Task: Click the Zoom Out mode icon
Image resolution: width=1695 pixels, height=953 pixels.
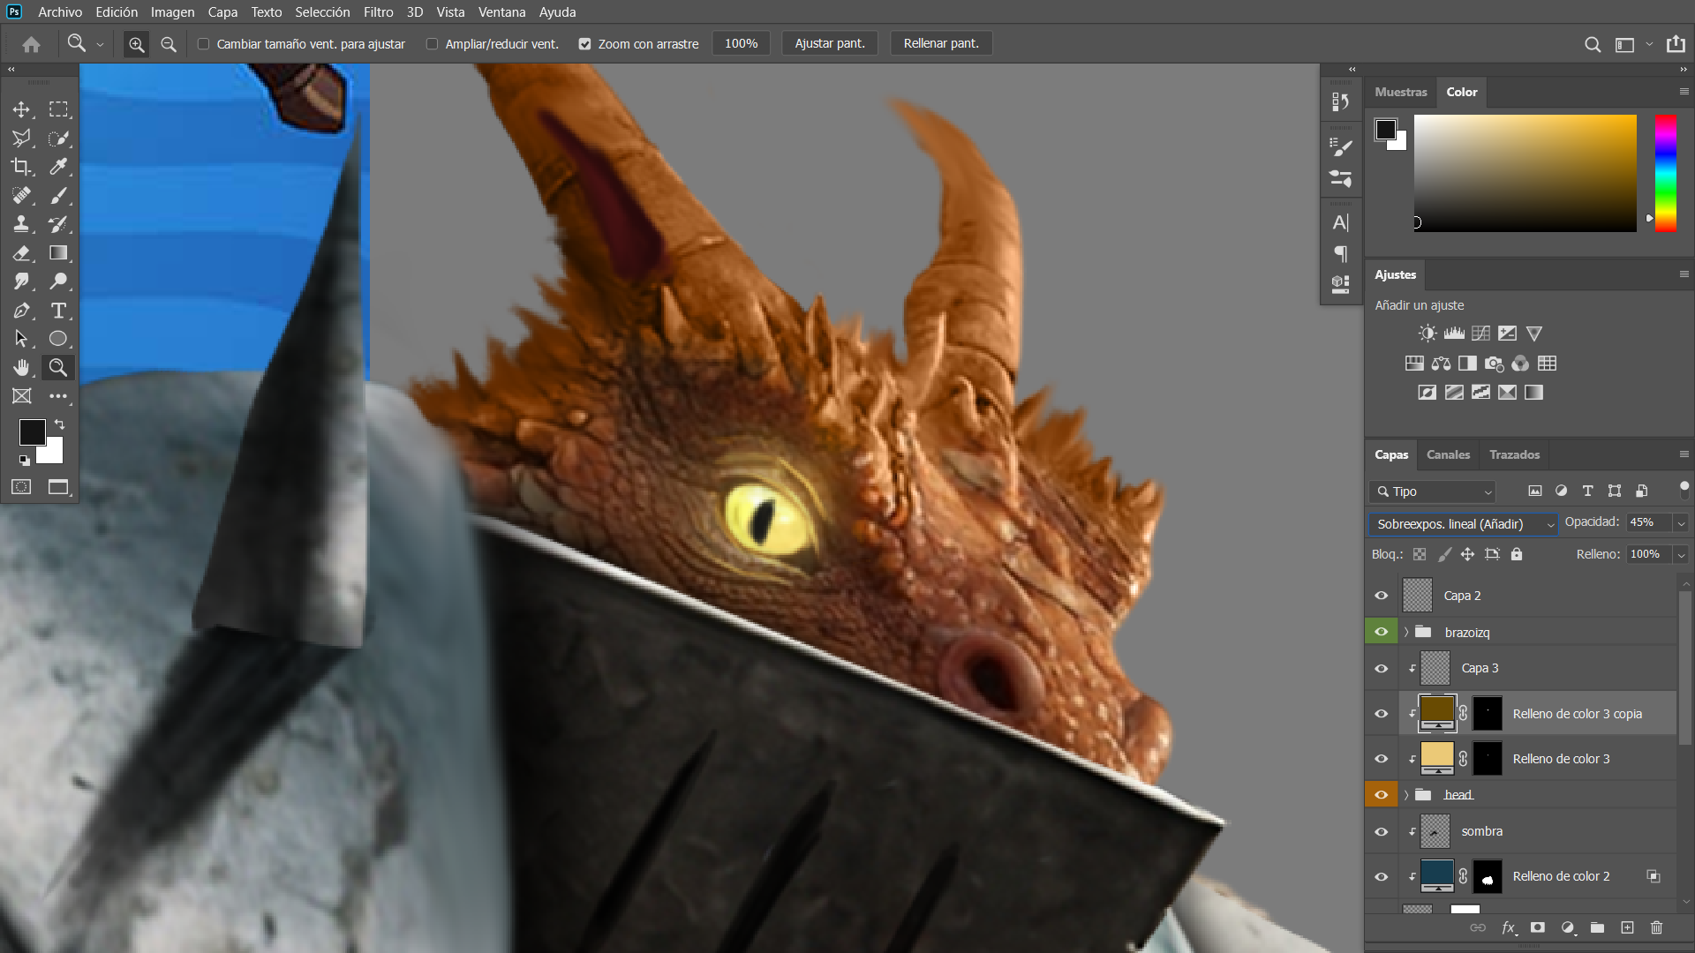Action: [x=169, y=44]
